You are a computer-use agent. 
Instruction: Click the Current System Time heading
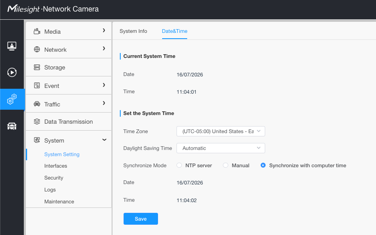pyautogui.click(x=149, y=56)
